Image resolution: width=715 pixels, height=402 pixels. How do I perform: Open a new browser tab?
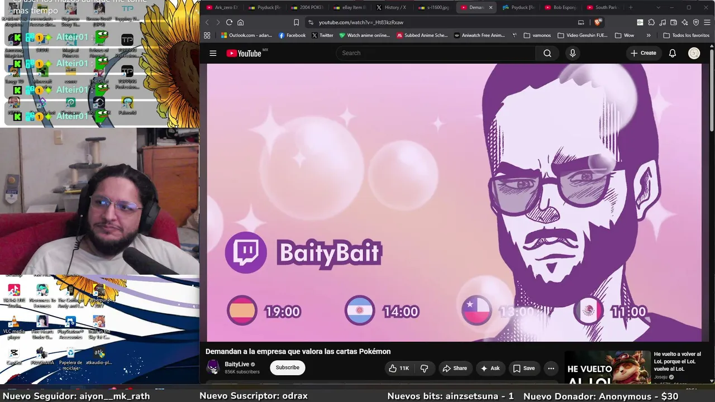(631, 7)
